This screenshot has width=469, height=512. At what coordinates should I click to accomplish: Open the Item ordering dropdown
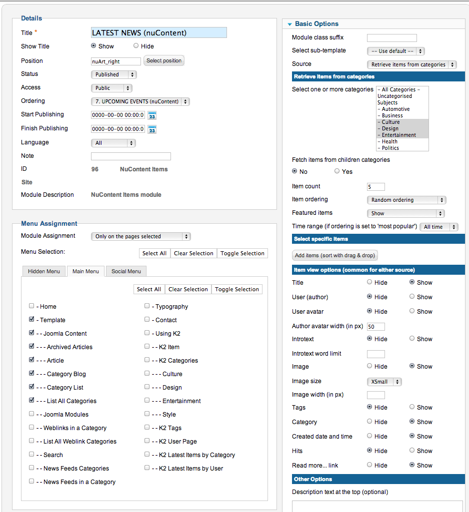coord(406,200)
